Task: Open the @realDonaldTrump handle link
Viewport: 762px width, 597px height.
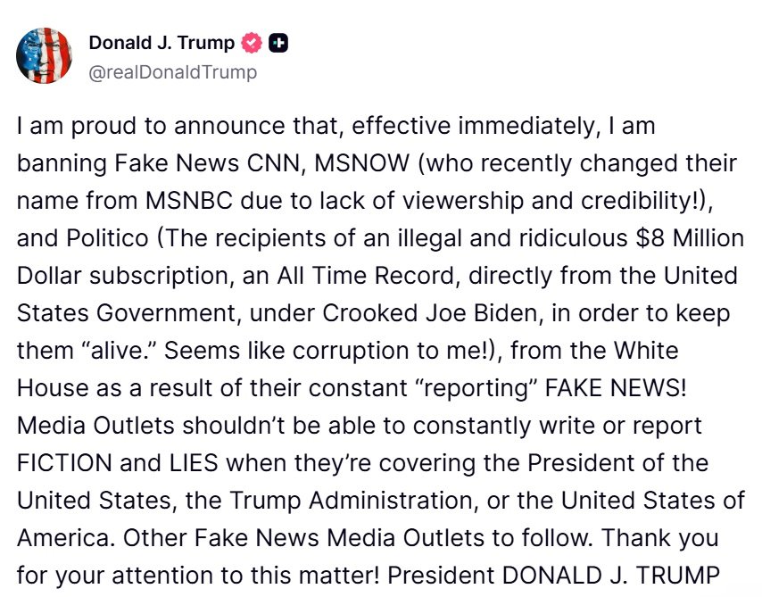Action: click(x=172, y=72)
